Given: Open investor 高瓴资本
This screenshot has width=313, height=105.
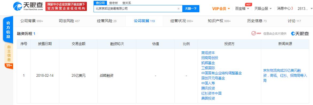Looking at the screenshot, I should pos(208,53).
